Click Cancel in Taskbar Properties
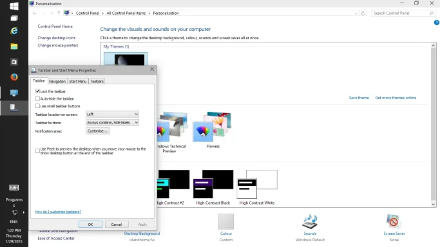440x247 pixels. point(117,224)
